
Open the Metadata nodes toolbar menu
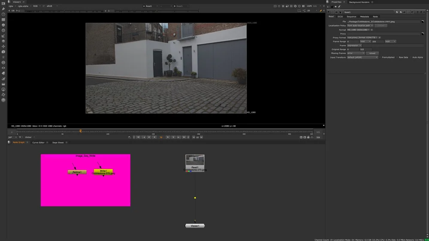[x=3, y=73]
